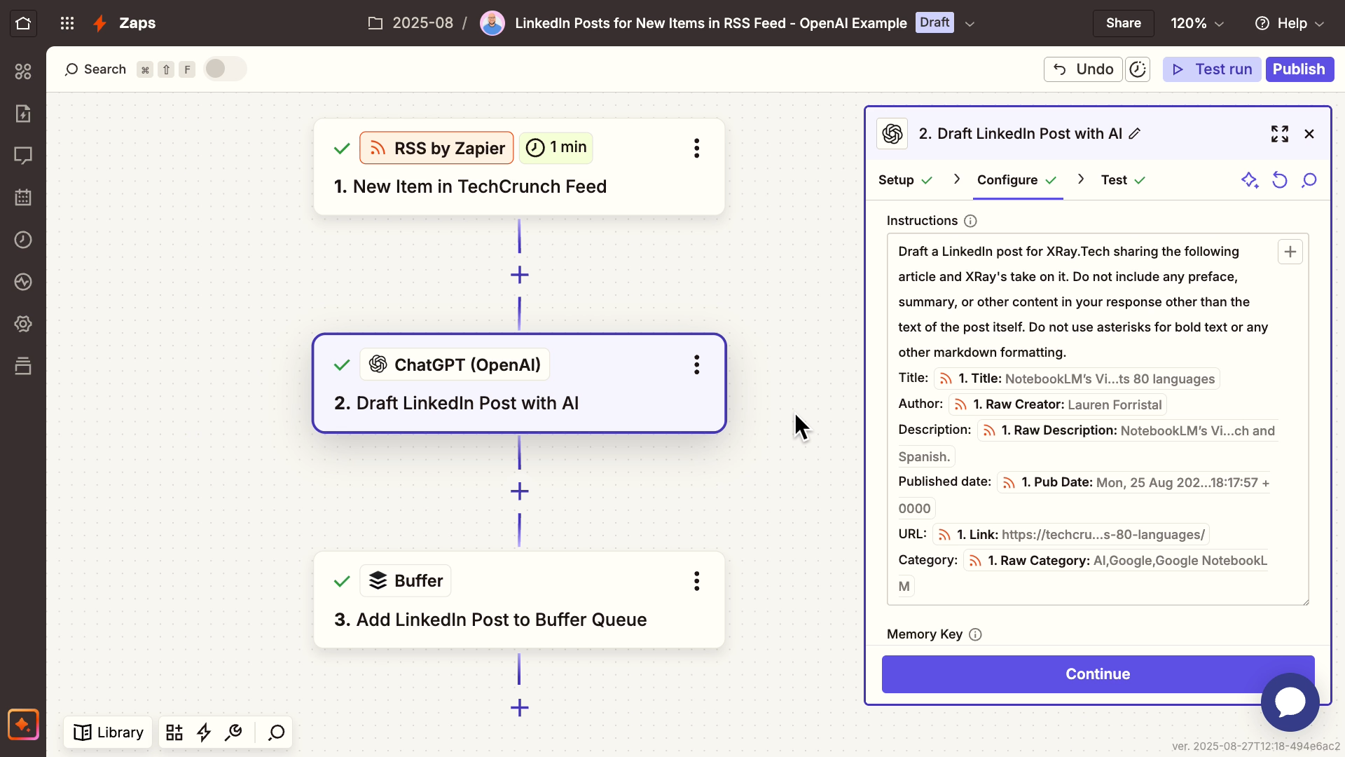The image size is (1345, 757).
Task: Click the refresh icon next to the sparkle icon
Action: [x=1280, y=180]
